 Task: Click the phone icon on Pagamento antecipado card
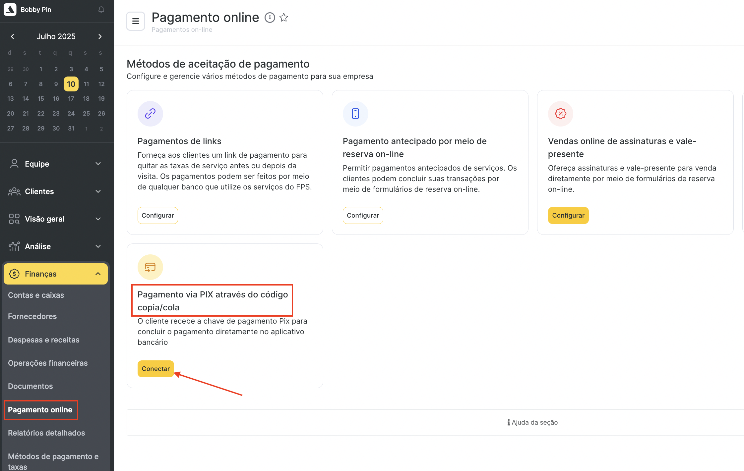click(x=355, y=114)
